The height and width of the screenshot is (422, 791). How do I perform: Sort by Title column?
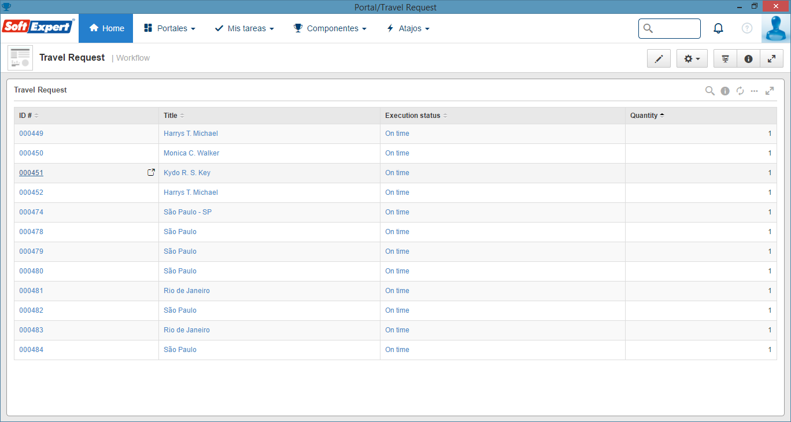coord(174,116)
